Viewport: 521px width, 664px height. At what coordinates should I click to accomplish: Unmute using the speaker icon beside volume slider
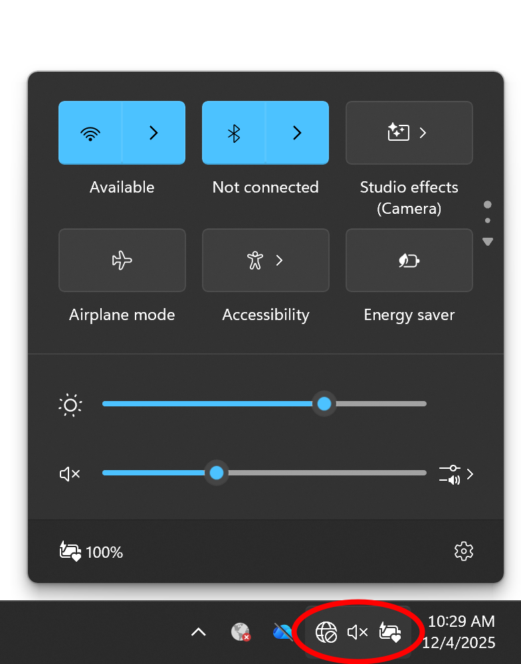70,474
